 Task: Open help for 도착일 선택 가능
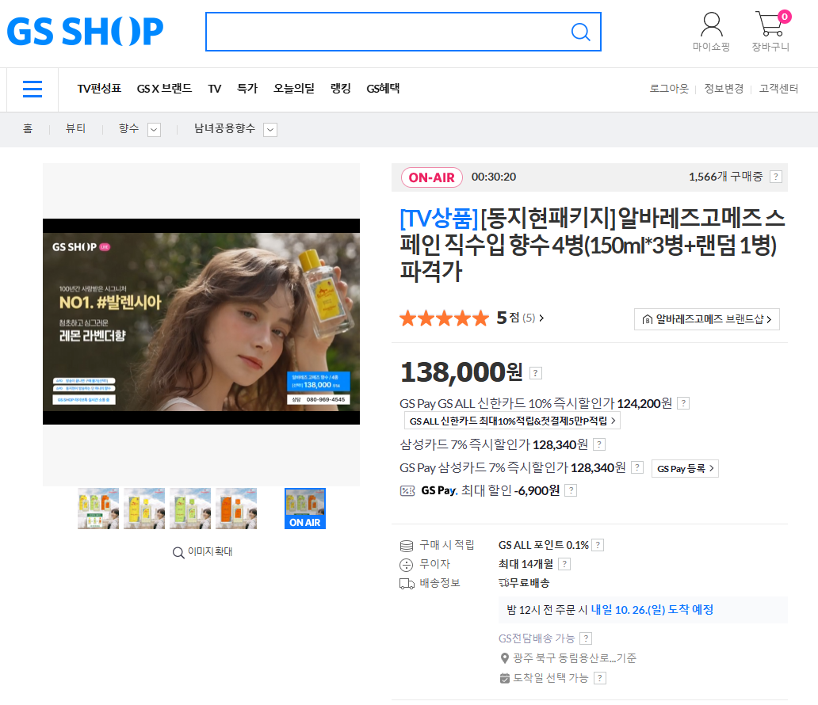tap(600, 678)
